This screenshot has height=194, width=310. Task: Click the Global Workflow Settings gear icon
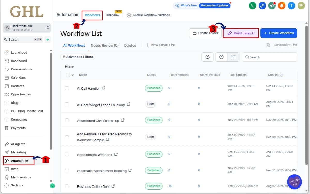tap(129, 15)
